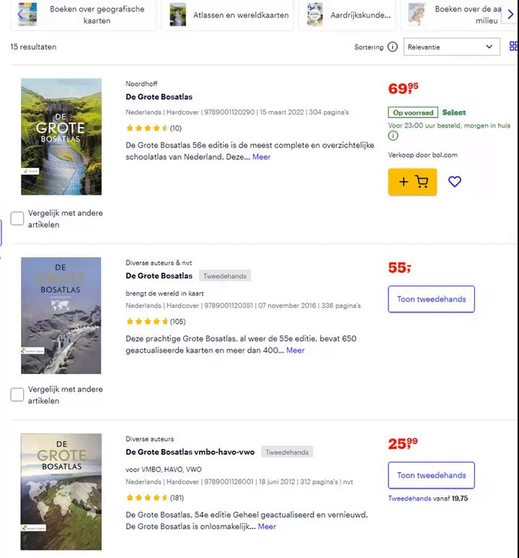This screenshot has width=519, height=558.
Task: View the (10) star reviews
Action: pyautogui.click(x=154, y=128)
